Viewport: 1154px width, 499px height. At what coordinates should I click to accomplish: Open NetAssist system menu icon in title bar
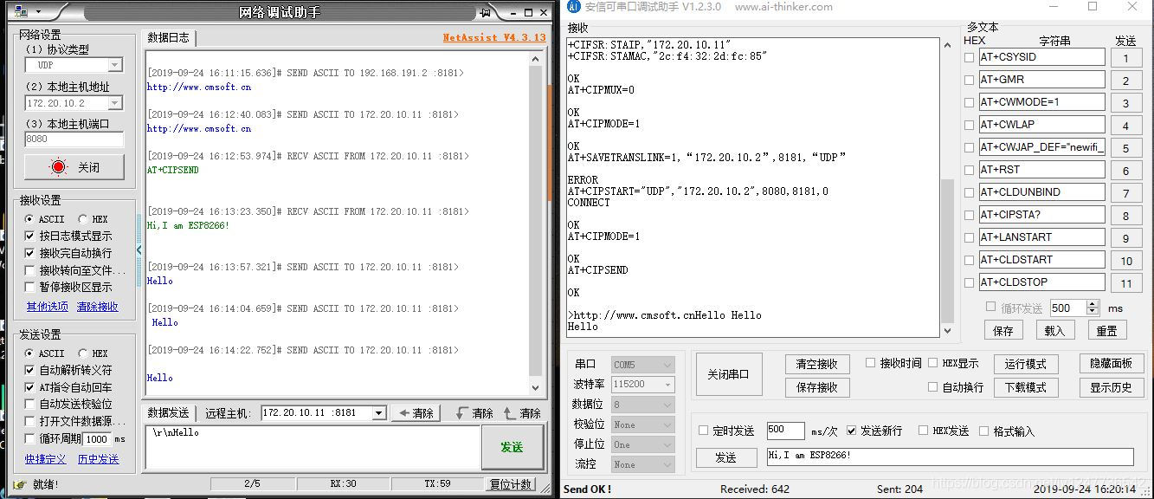21,12
